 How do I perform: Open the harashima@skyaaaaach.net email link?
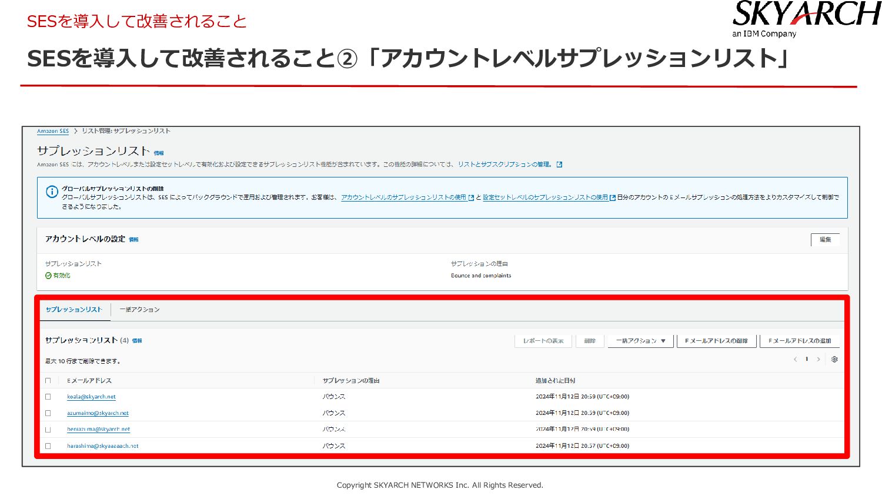(103, 446)
